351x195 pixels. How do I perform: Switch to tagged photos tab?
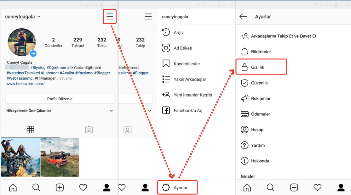point(89,130)
